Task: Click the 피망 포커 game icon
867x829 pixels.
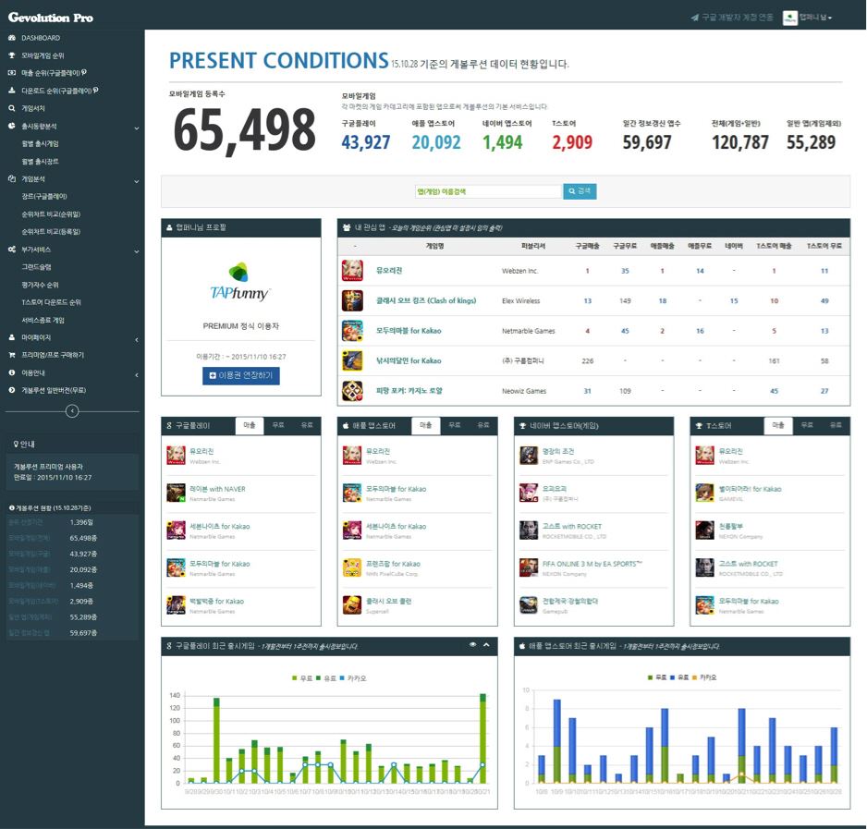Action: (352, 391)
